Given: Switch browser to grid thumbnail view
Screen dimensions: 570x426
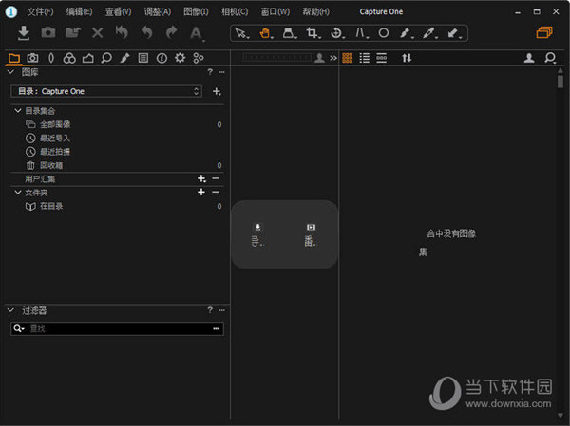Looking at the screenshot, I should (x=348, y=58).
